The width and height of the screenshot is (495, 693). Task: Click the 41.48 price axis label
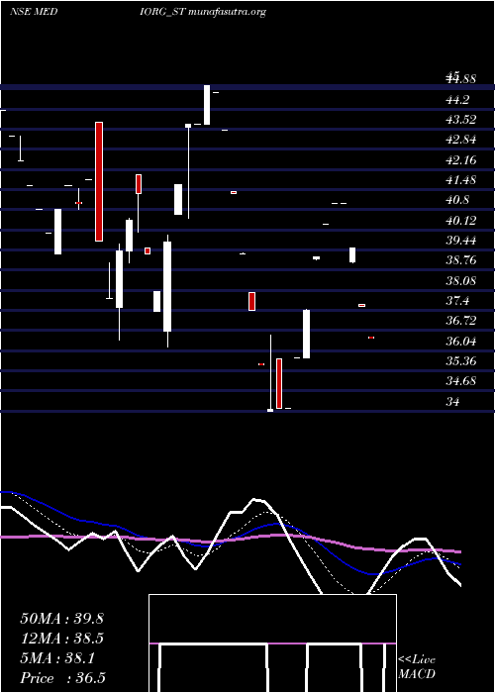tap(461, 180)
